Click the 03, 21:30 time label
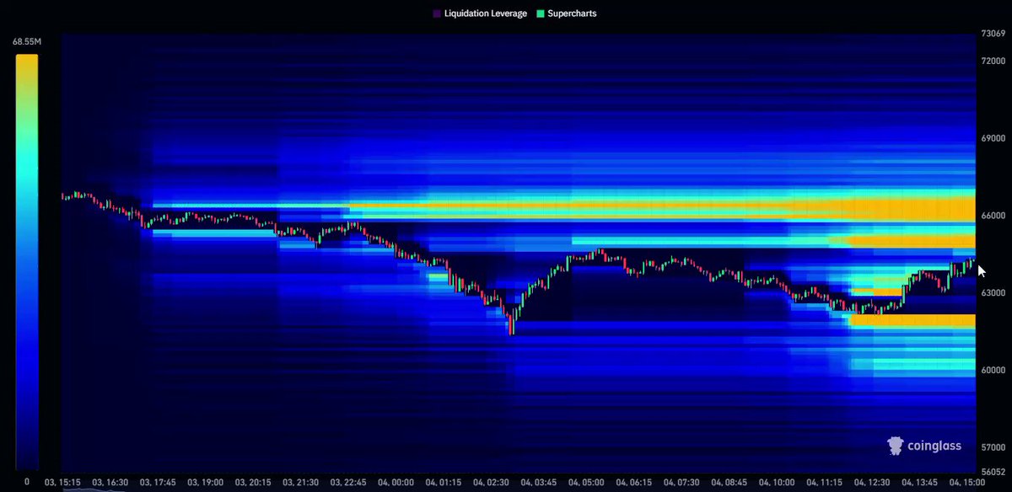The image size is (1012, 492). tap(301, 483)
